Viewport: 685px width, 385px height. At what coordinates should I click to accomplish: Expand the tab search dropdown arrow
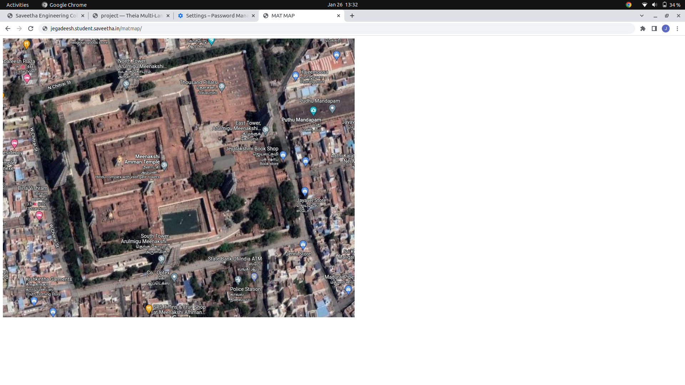point(641,16)
